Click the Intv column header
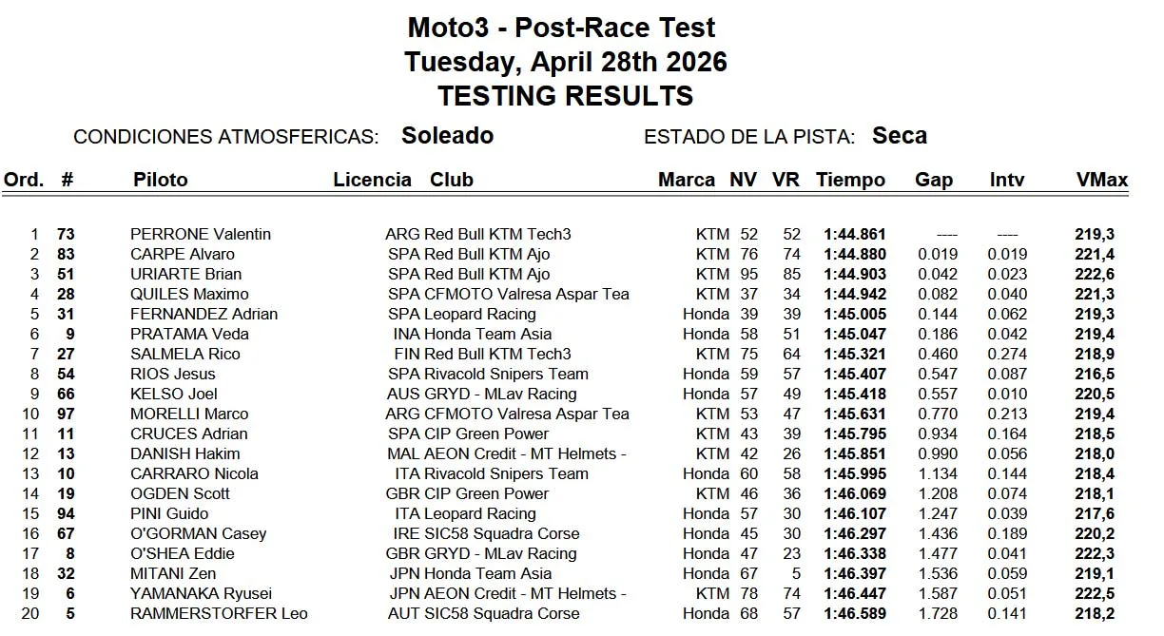This screenshot has height=636, width=1164. pos(1007,180)
